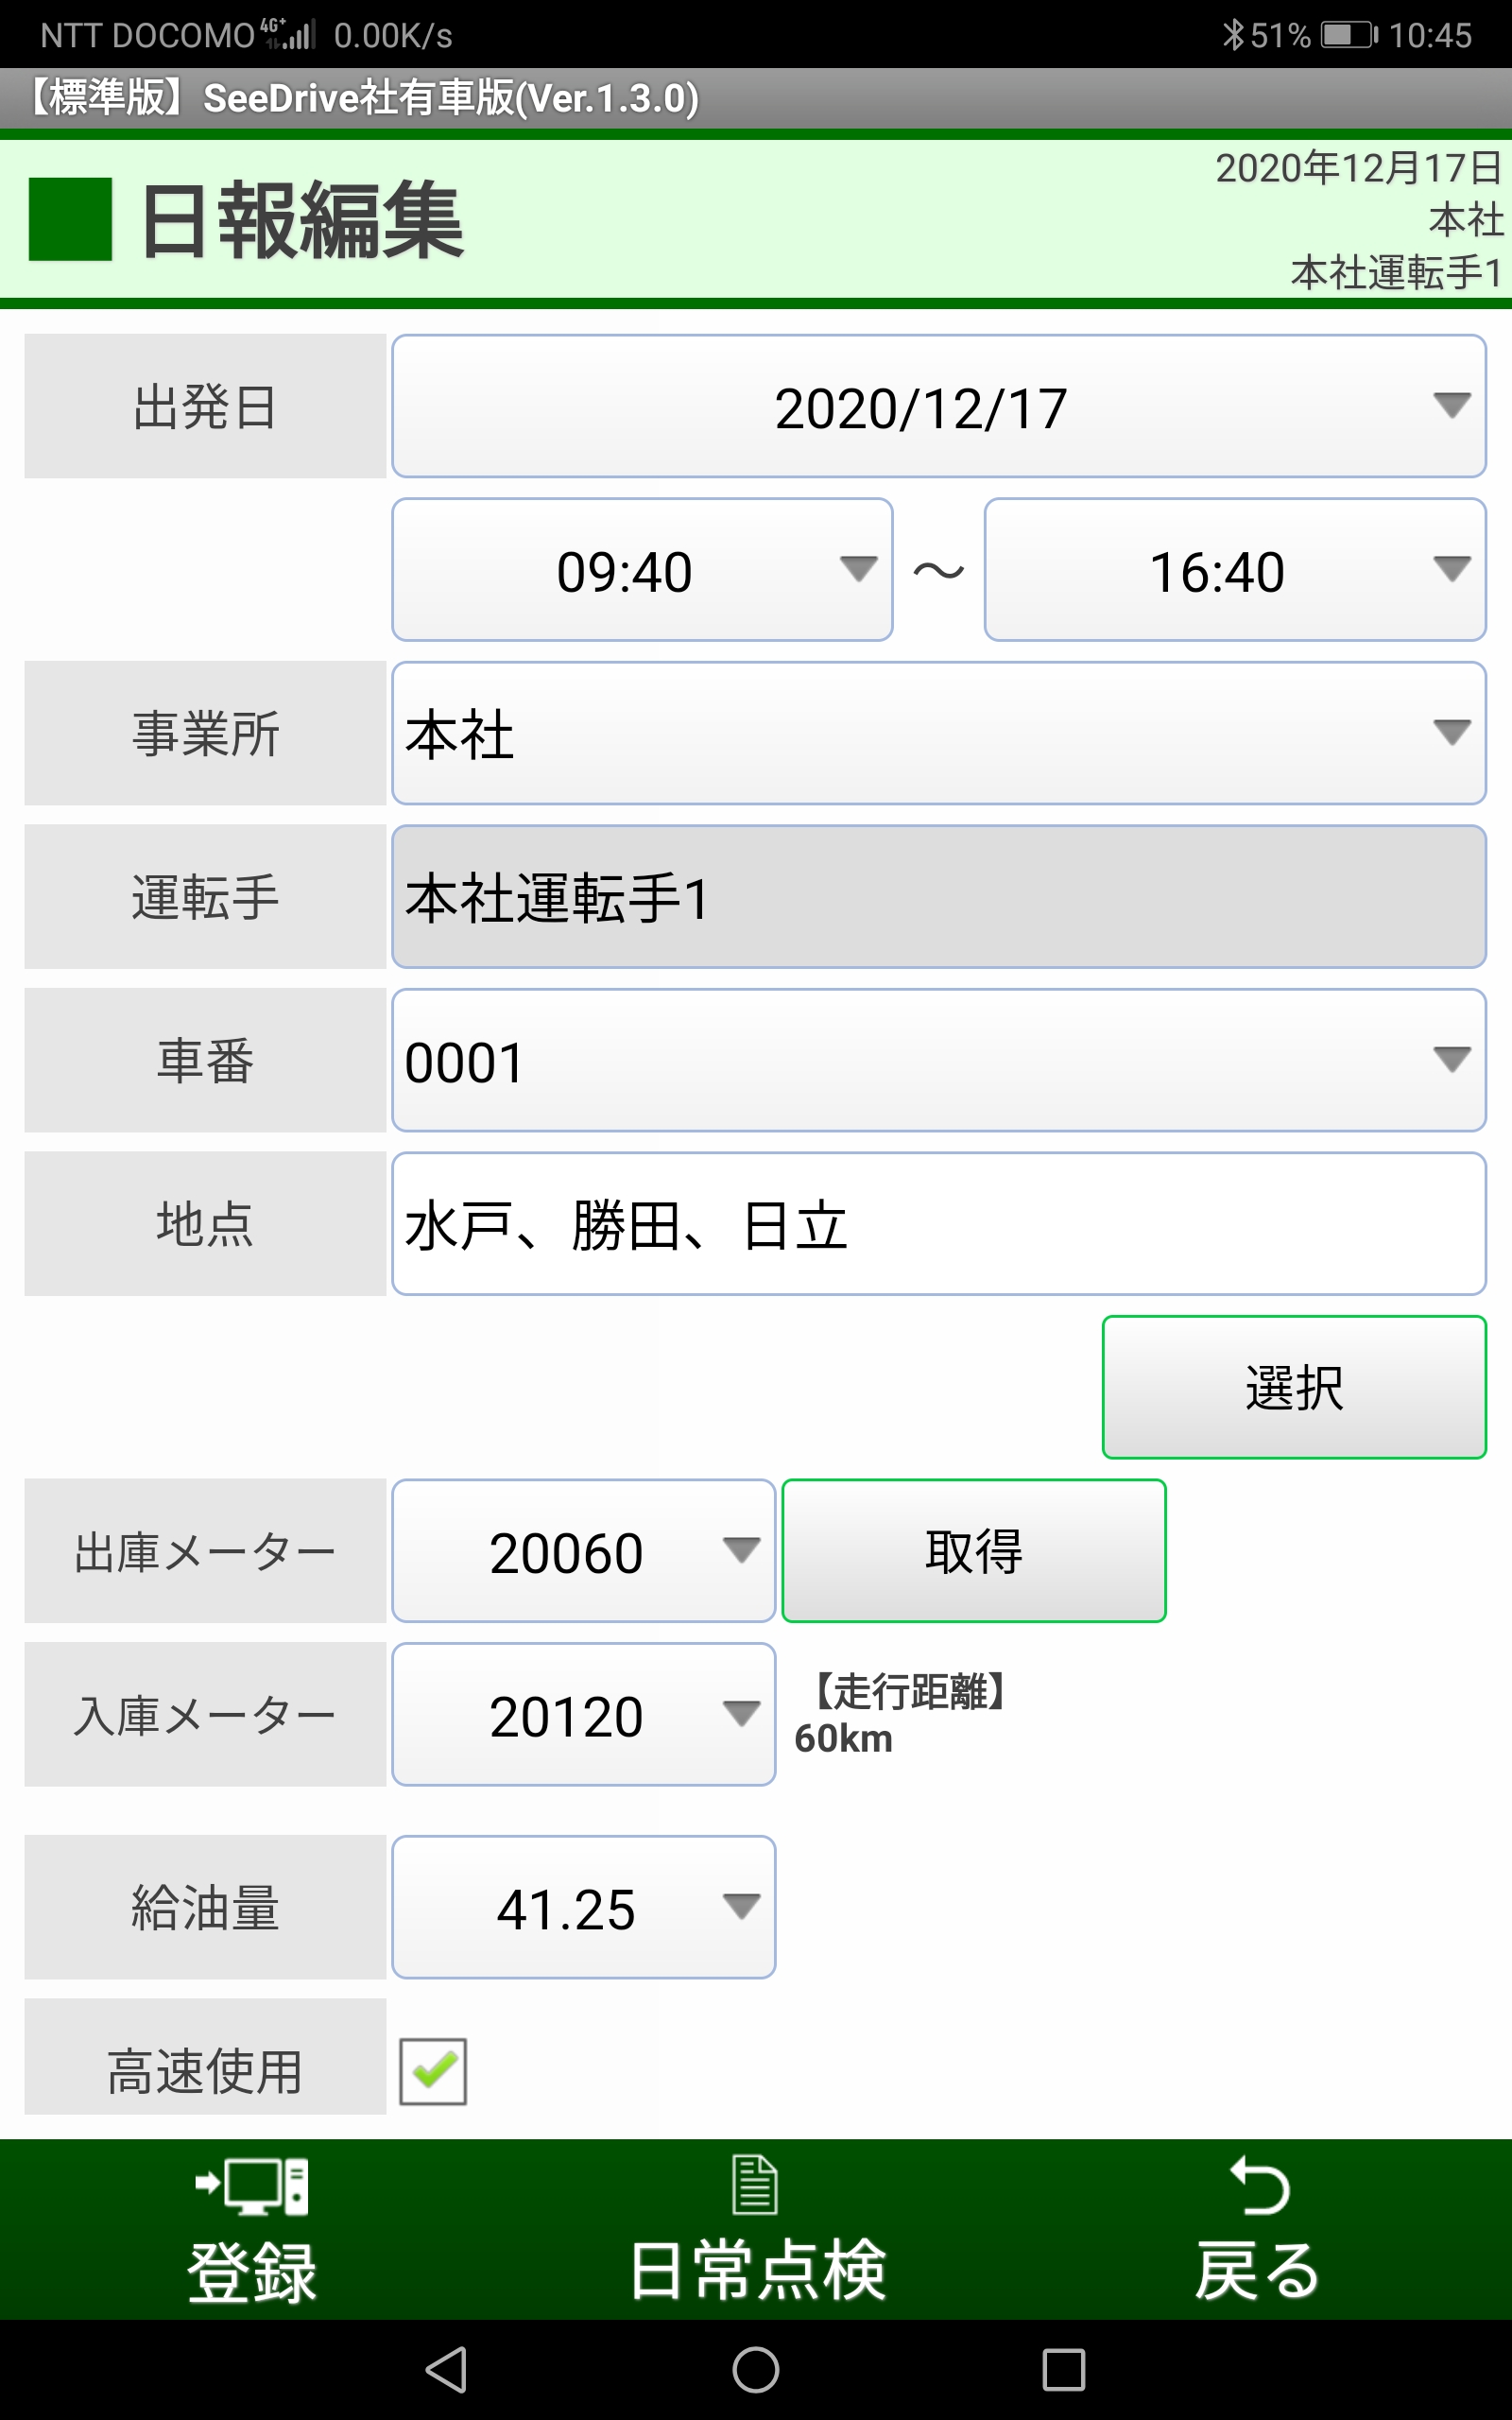Image resolution: width=1512 pixels, height=2420 pixels.
Task: Expand the 事業所 本社 dropdown
Action: click(x=938, y=733)
